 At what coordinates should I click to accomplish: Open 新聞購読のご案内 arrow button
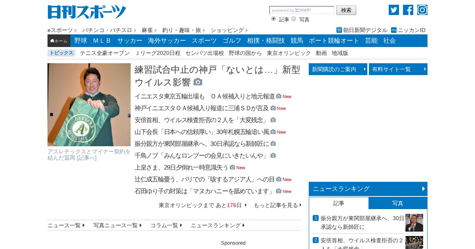pos(338,69)
